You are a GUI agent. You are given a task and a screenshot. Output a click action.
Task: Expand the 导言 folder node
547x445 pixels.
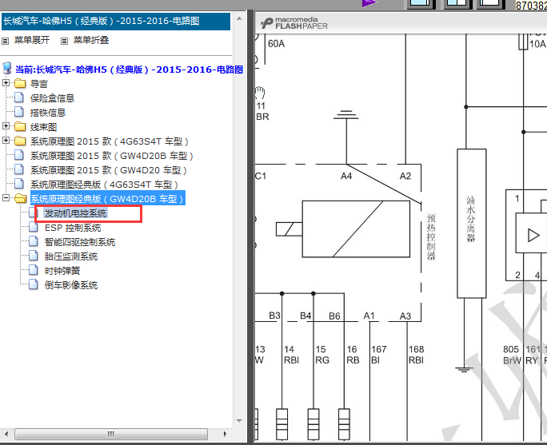point(6,83)
